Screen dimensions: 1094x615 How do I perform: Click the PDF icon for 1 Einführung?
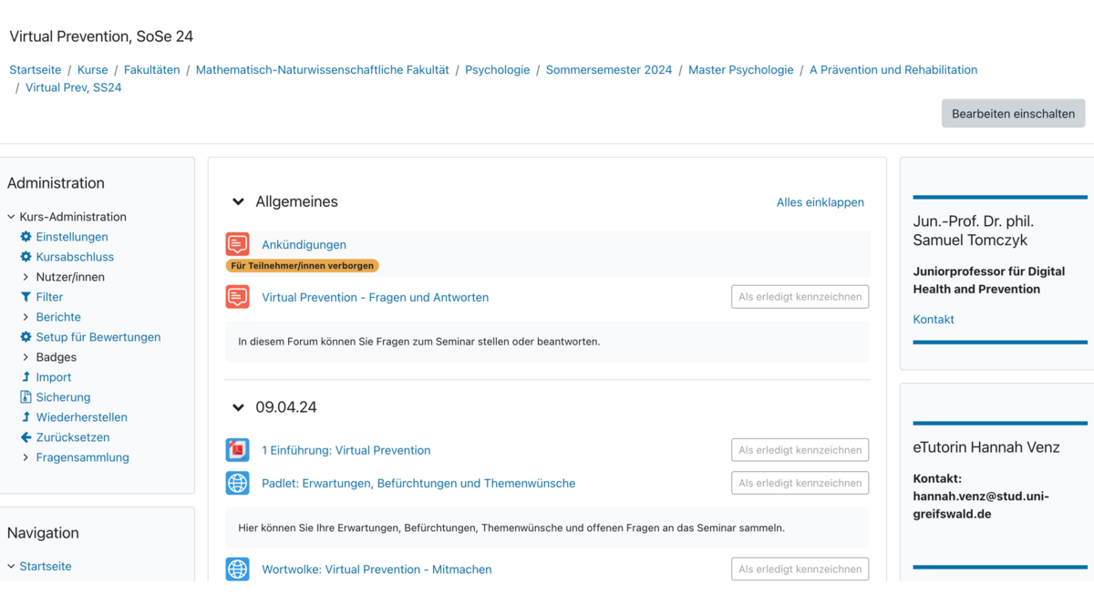[237, 450]
